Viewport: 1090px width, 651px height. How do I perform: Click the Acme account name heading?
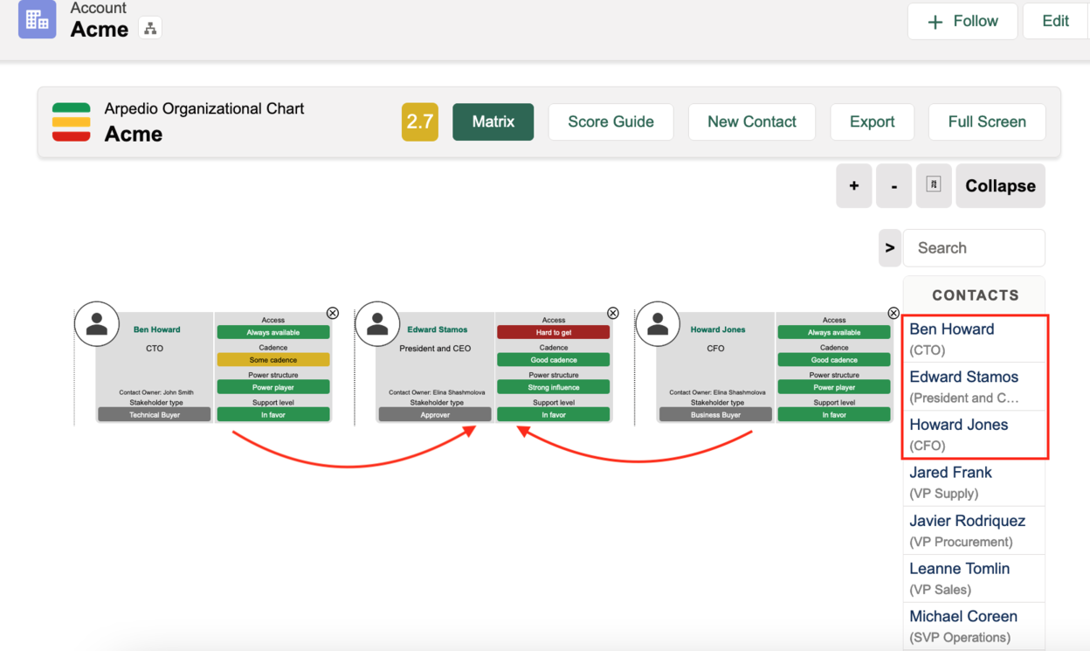100,29
